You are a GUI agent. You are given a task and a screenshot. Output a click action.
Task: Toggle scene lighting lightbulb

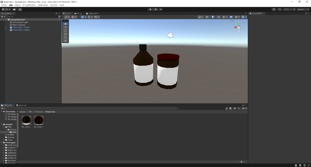pyautogui.click(x=213, y=17)
